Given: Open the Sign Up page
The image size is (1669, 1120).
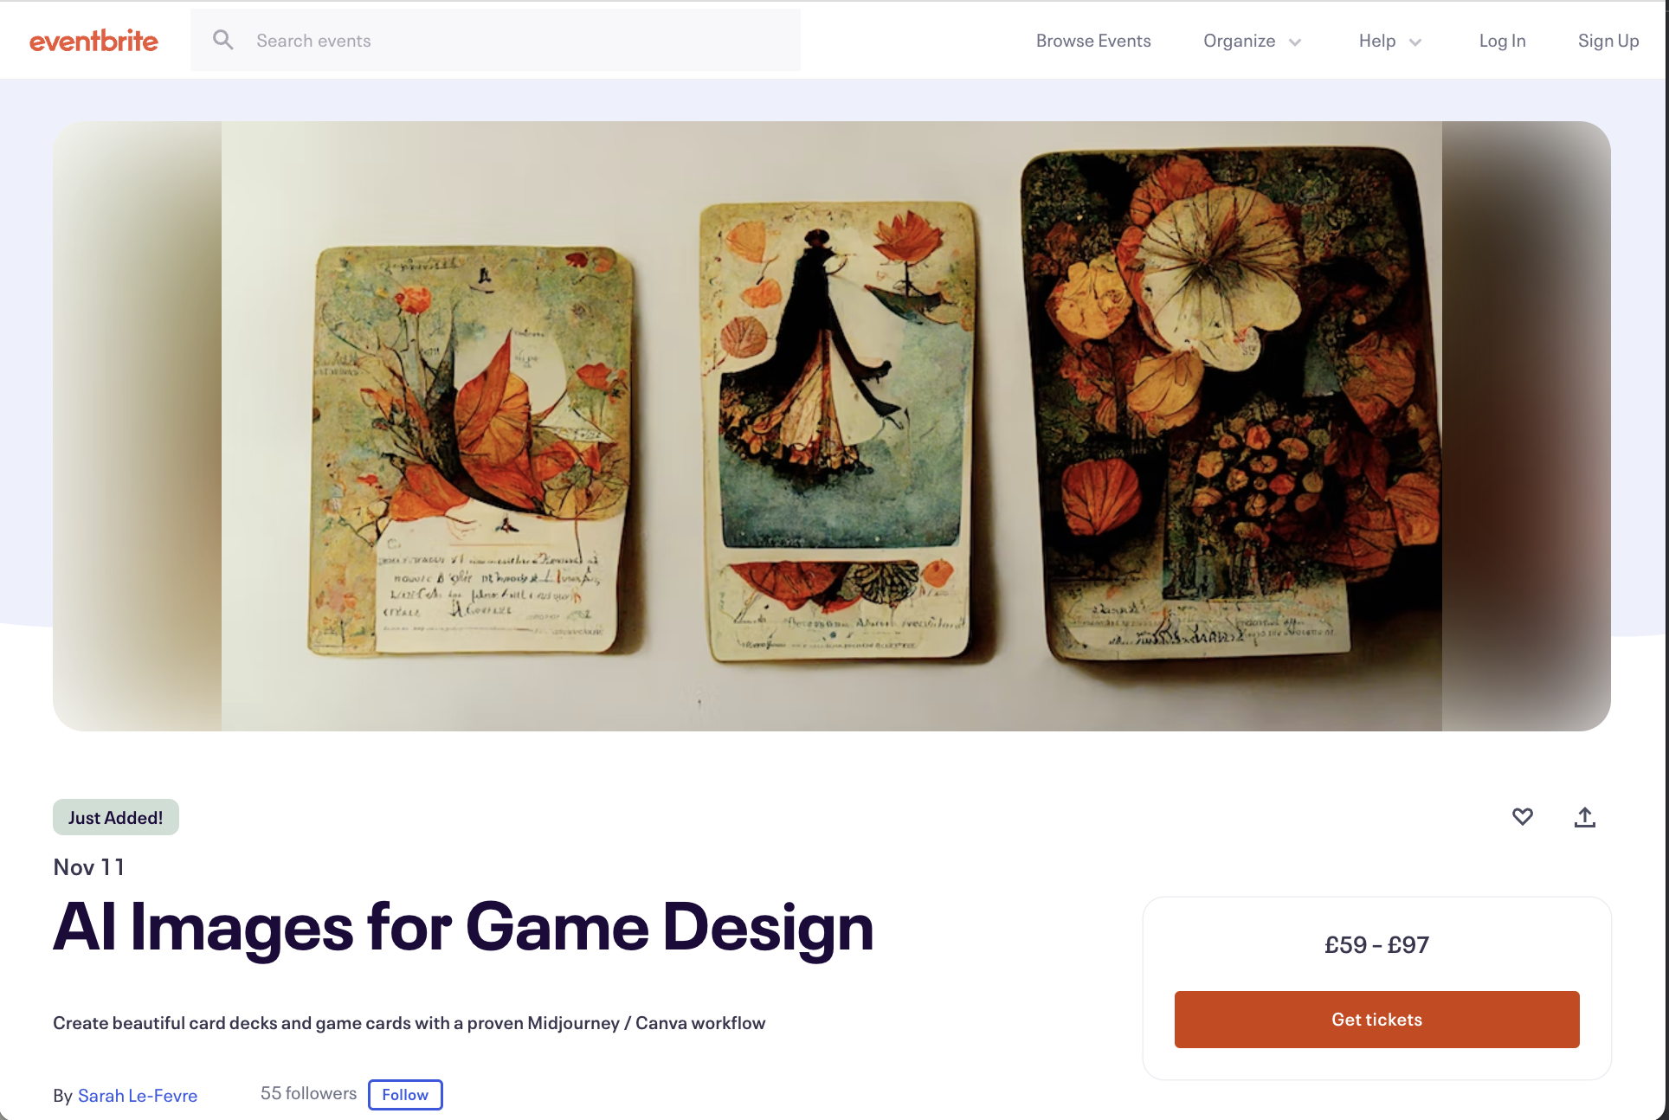Looking at the screenshot, I should [1608, 41].
